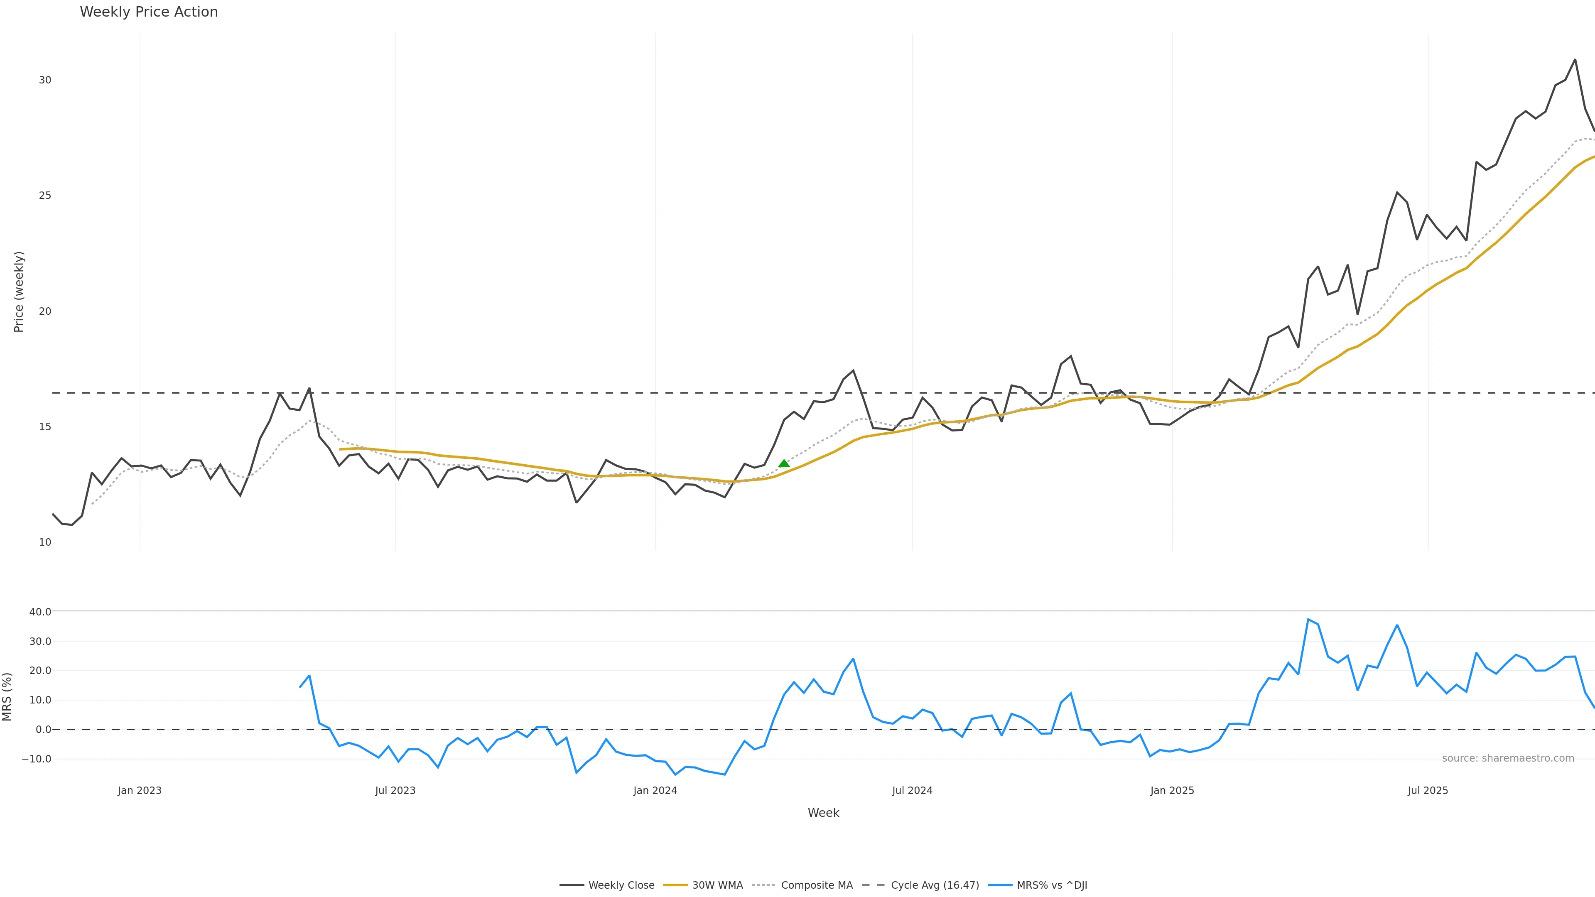The image size is (1595, 897).
Task: Click the 40.0 MRS axis tick label
Action: [x=40, y=612]
